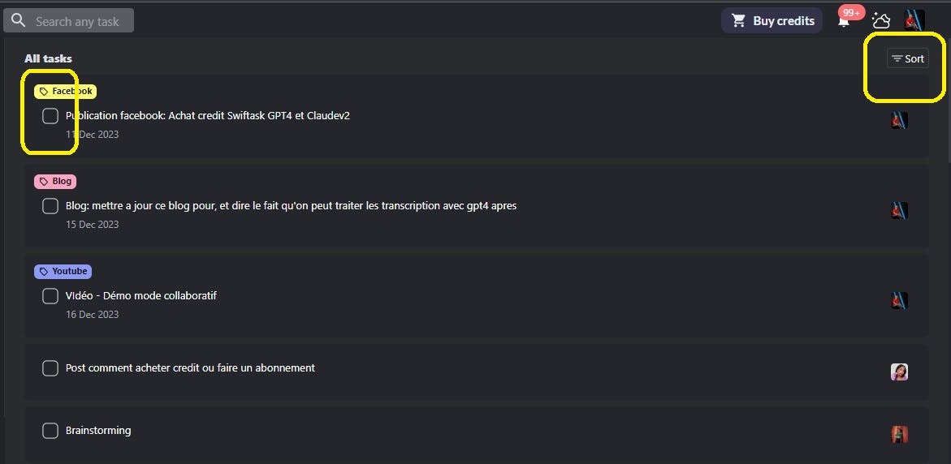Mark the Blog update task complete
The height and width of the screenshot is (464, 951).
tap(50, 206)
